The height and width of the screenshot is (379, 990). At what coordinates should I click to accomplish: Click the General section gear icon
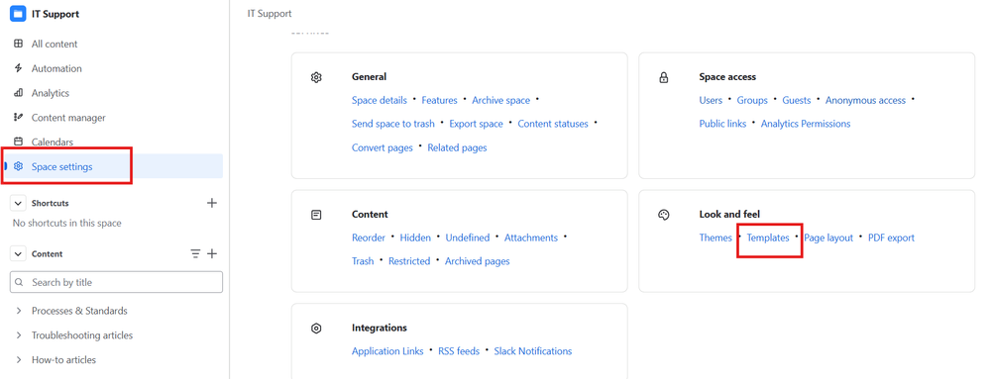pyautogui.click(x=316, y=77)
